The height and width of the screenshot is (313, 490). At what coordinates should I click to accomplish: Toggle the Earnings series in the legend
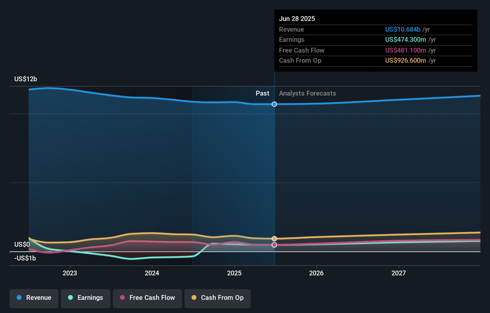(85, 298)
